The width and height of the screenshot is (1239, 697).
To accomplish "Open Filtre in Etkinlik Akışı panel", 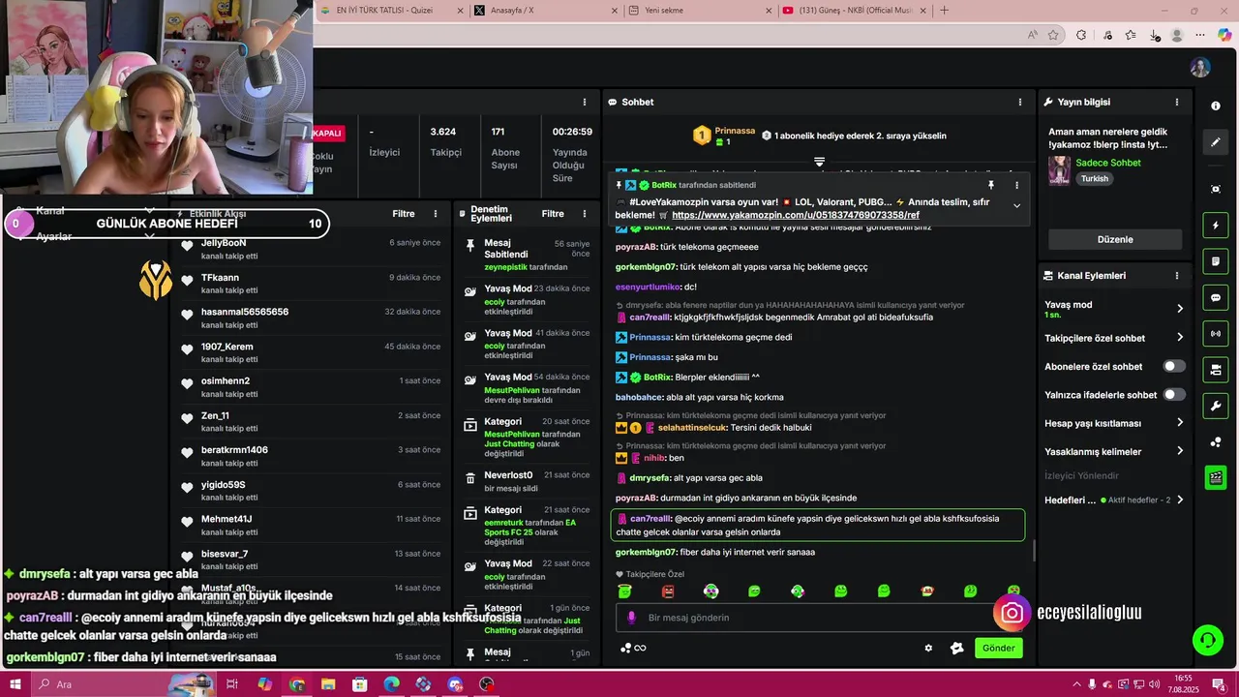I will (x=404, y=214).
